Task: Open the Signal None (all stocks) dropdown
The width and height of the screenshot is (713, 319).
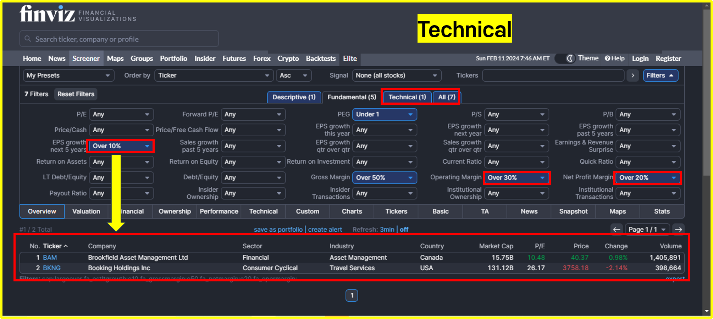Action: pos(397,76)
